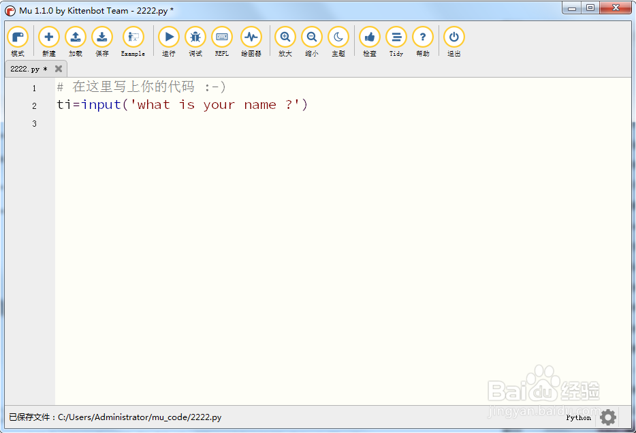Tidy the code formatting
This screenshot has width=636, height=433.
[396, 37]
